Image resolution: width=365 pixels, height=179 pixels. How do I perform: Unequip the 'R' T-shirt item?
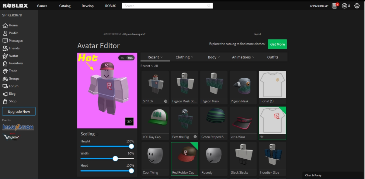(272, 123)
